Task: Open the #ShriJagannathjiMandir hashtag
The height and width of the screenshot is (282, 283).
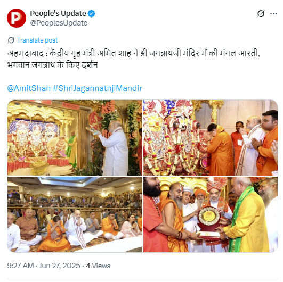Action: (98, 88)
